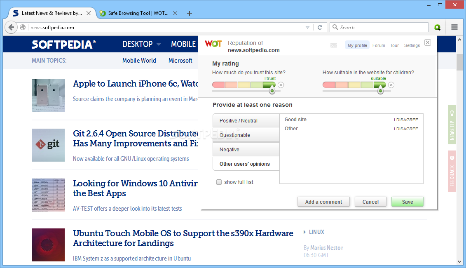The width and height of the screenshot is (466, 268).
Task: Select the Other reason entry
Action: tap(291, 129)
